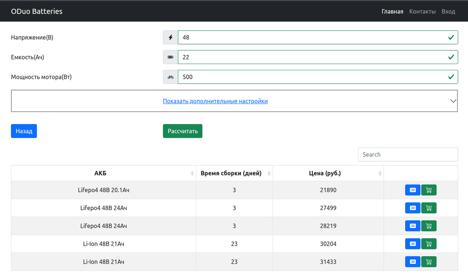
Task: Click Показать дополнительные настройки link
Action: (x=215, y=101)
